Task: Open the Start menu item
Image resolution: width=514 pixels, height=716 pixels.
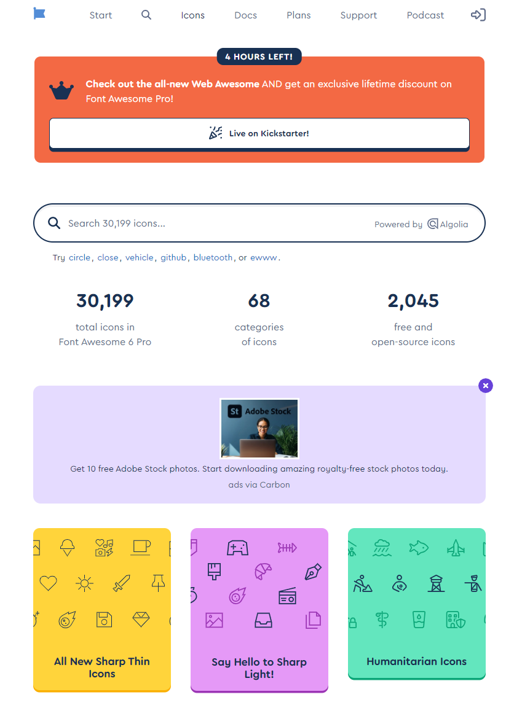Action: (x=101, y=15)
